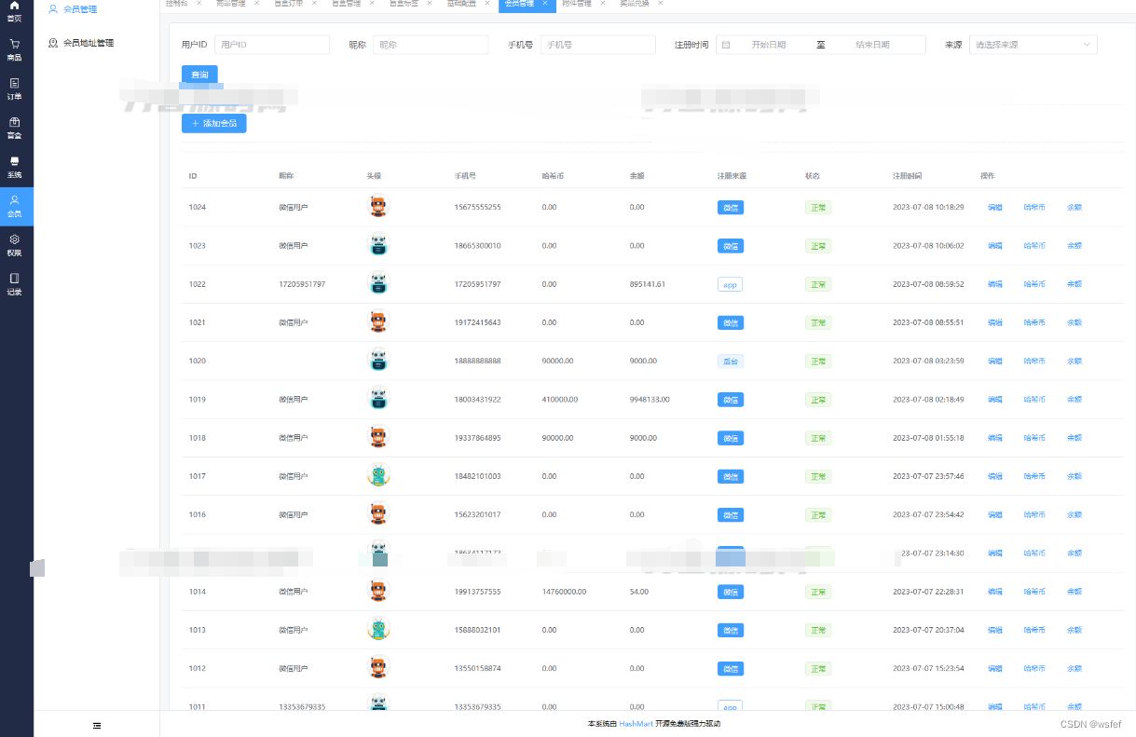Select the 商品 products sidebar icon
The image size is (1136, 737).
[14, 48]
